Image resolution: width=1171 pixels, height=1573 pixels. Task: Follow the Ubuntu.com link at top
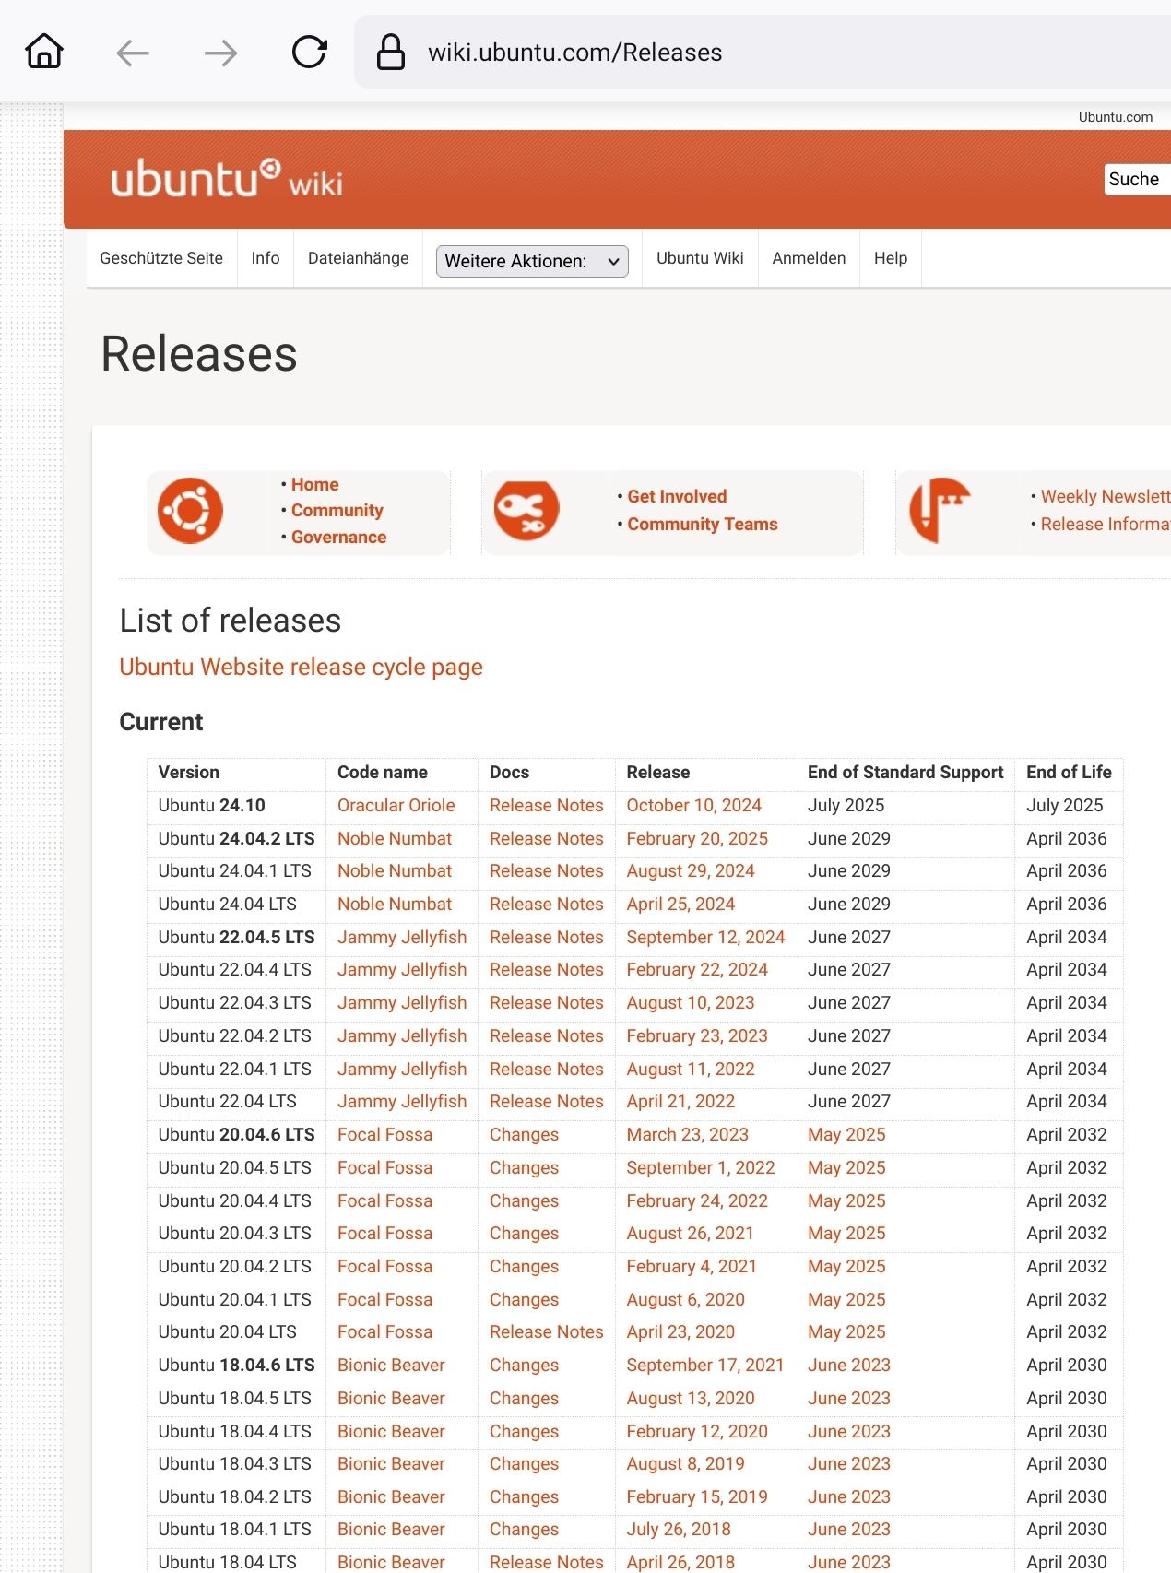pos(1116,117)
